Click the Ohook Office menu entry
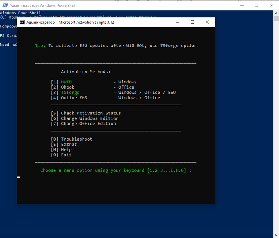The width and height of the screenshot is (279, 238). coord(92,87)
